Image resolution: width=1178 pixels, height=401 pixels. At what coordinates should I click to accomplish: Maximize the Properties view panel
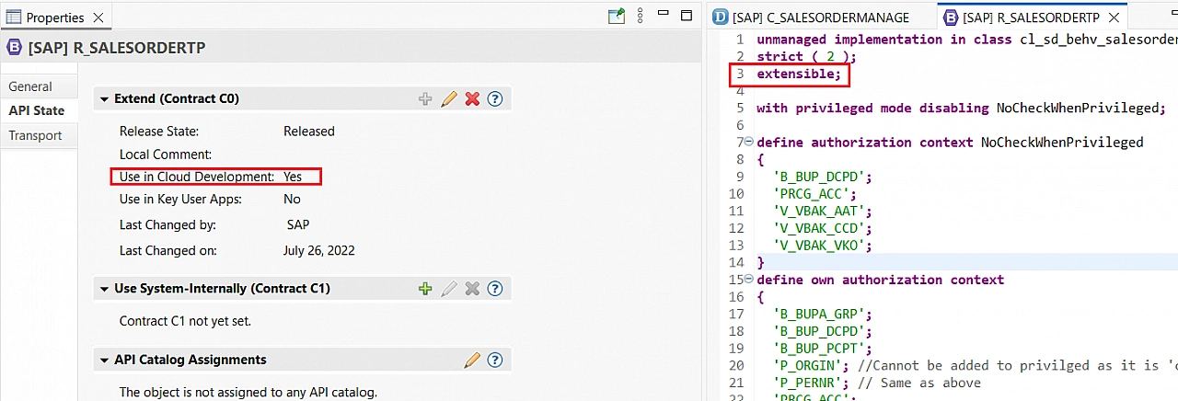click(x=686, y=16)
